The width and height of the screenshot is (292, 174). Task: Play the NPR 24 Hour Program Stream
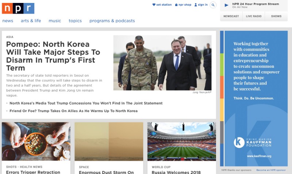[226, 5]
